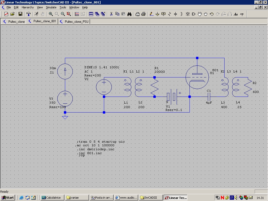Select the scissors cut tool
The height and width of the screenshot is (201, 268).
tap(111, 14)
